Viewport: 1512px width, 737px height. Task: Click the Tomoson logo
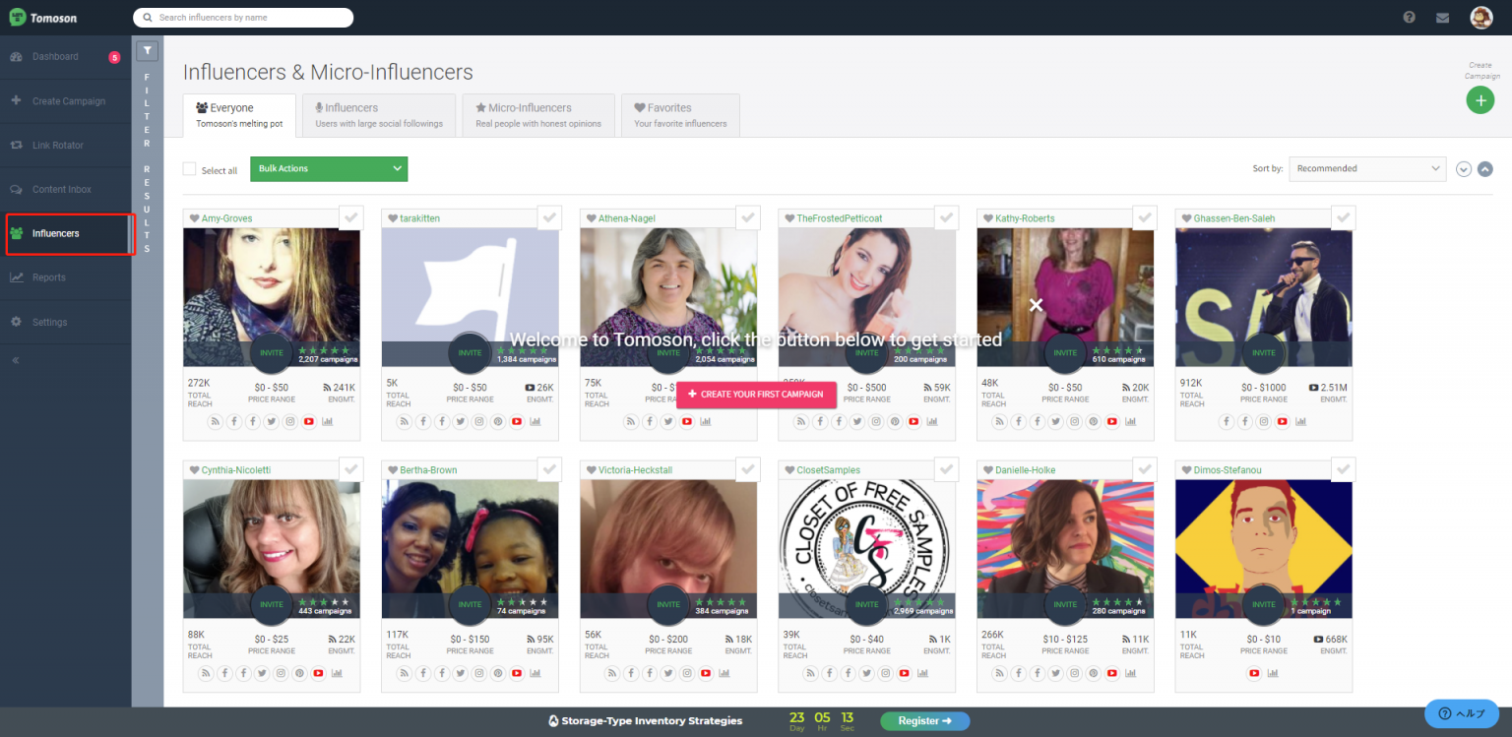pyautogui.click(x=43, y=18)
